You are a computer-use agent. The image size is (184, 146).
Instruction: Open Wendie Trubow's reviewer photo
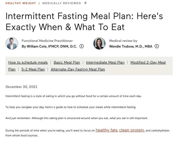coord(99,44)
